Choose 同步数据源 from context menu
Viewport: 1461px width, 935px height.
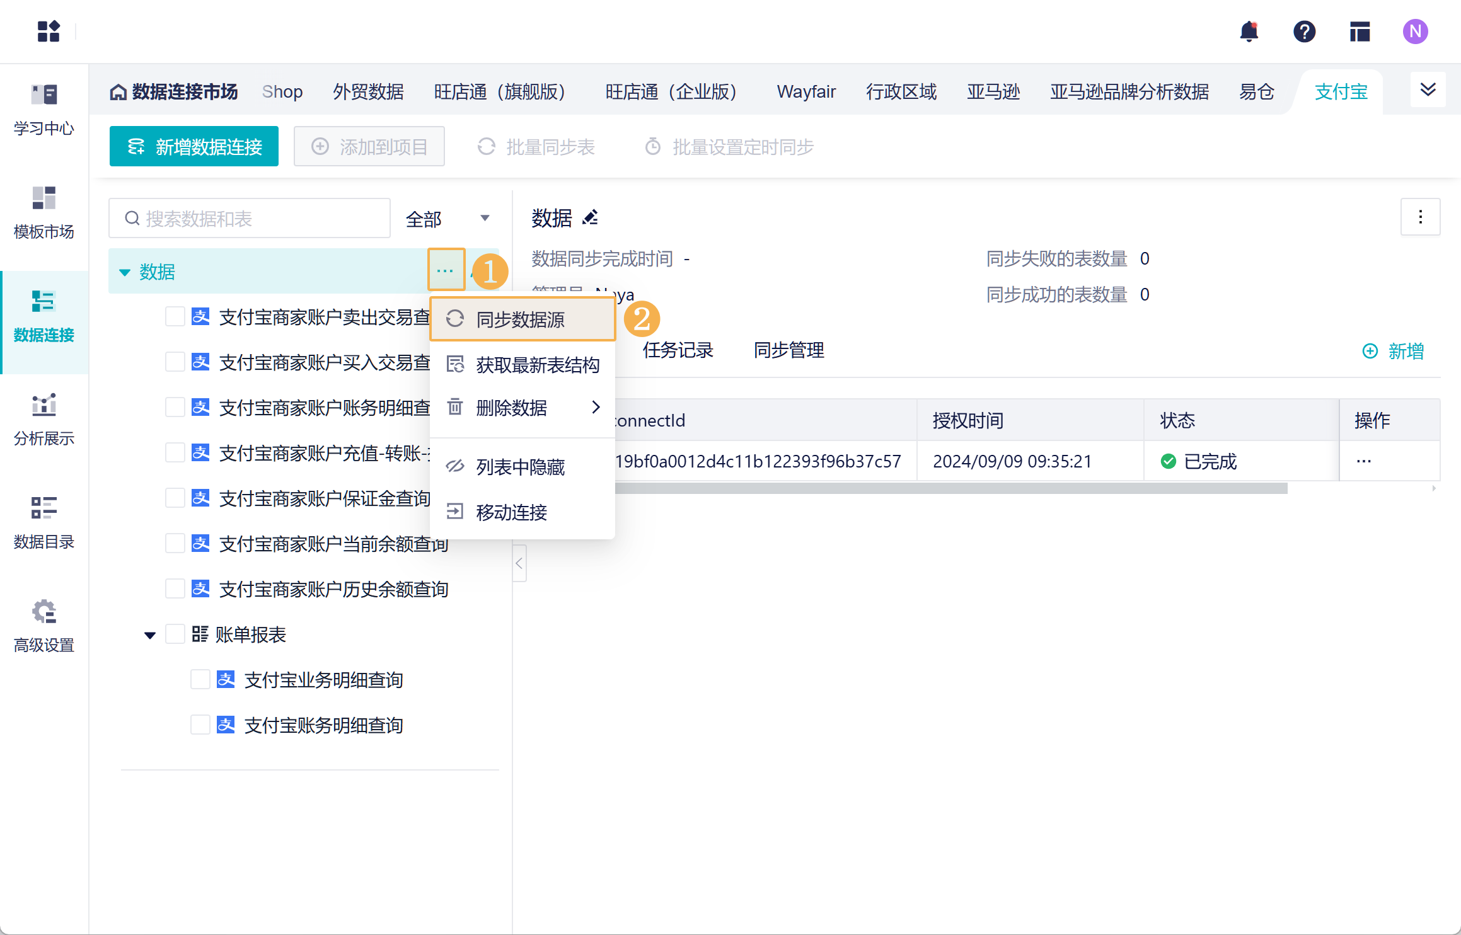522,319
